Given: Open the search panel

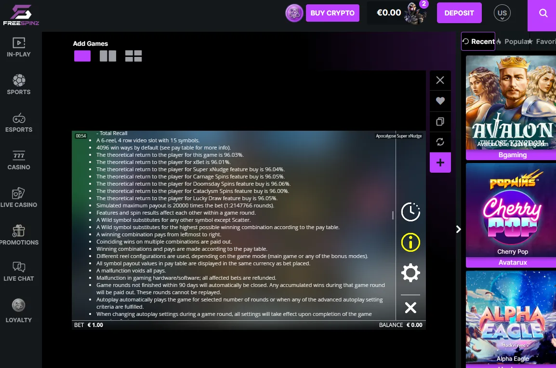Looking at the screenshot, I should (x=543, y=13).
